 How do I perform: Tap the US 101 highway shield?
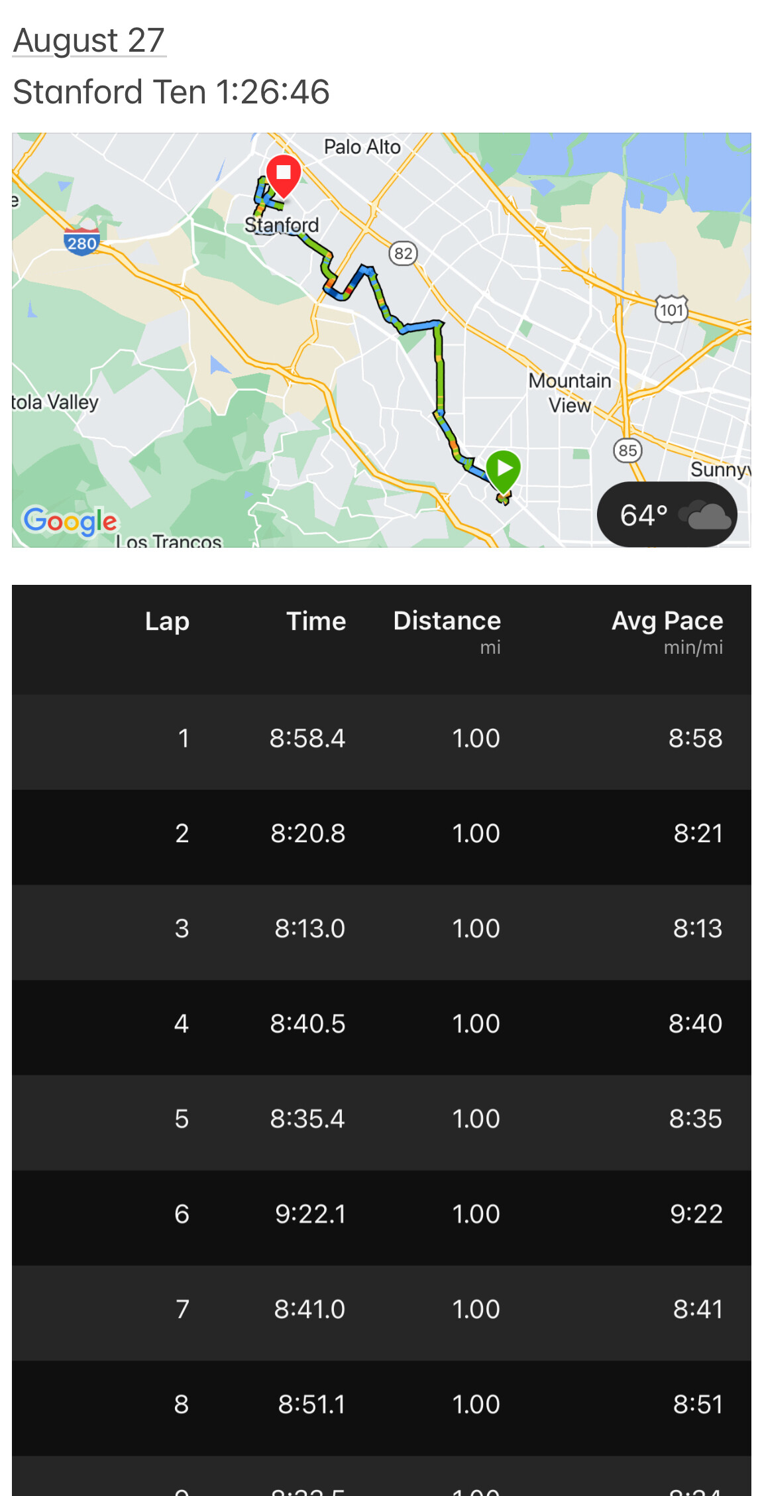click(x=671, y=310)
